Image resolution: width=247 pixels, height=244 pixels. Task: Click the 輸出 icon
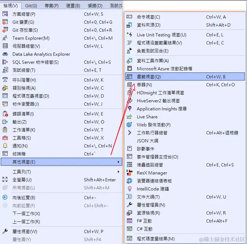coord(5,122)
